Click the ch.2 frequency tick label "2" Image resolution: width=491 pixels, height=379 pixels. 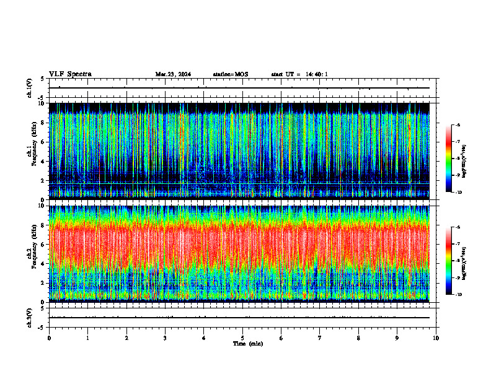[43, 283]
